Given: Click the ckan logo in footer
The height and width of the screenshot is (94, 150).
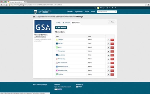Looking at the screenshot, I should [x=79, y=87].
